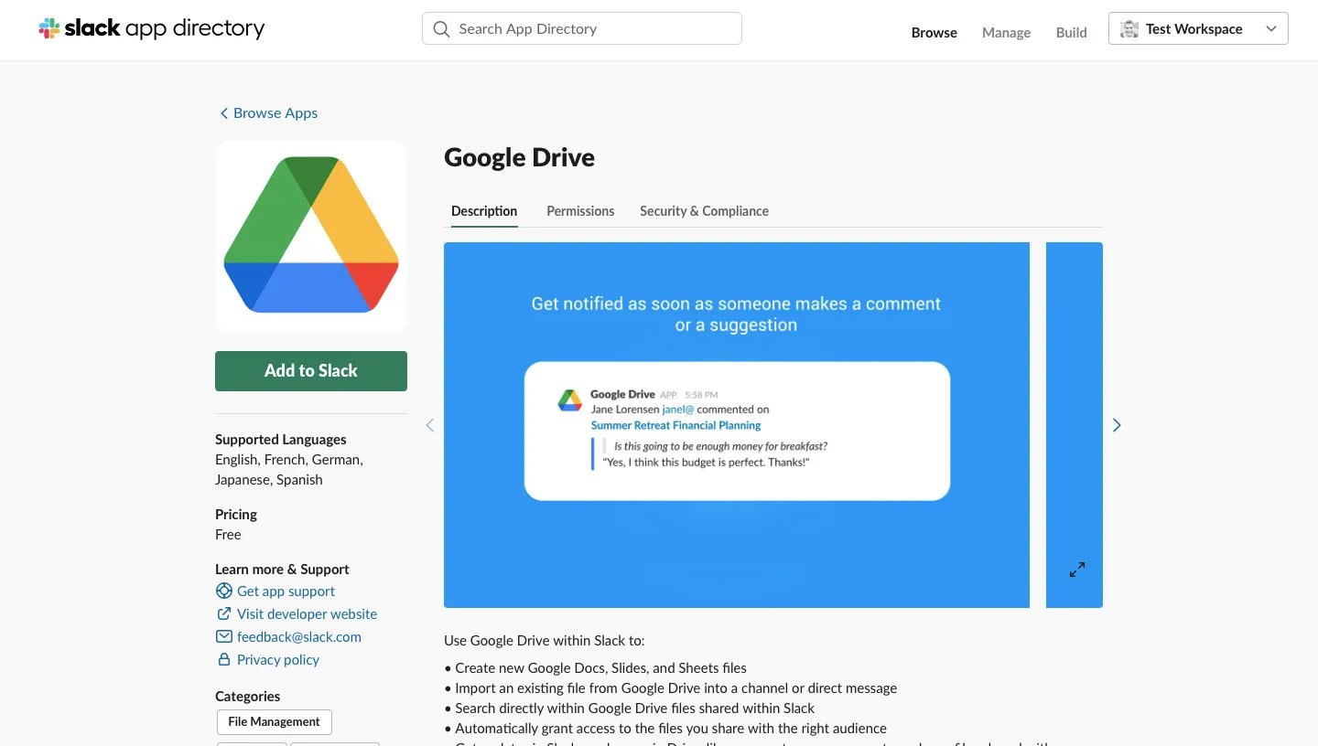Click the search magnifier icon
This screenshot has width=1318, height=746.
[x=442, y=28]
